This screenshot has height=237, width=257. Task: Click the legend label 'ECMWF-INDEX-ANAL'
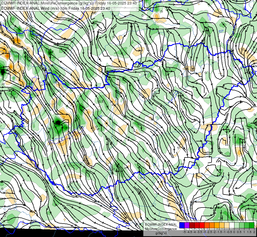161,225
